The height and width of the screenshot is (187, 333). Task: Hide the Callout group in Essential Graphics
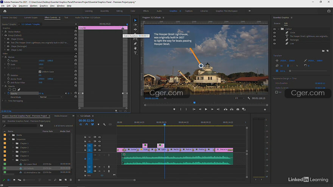[x=274, y=29]
